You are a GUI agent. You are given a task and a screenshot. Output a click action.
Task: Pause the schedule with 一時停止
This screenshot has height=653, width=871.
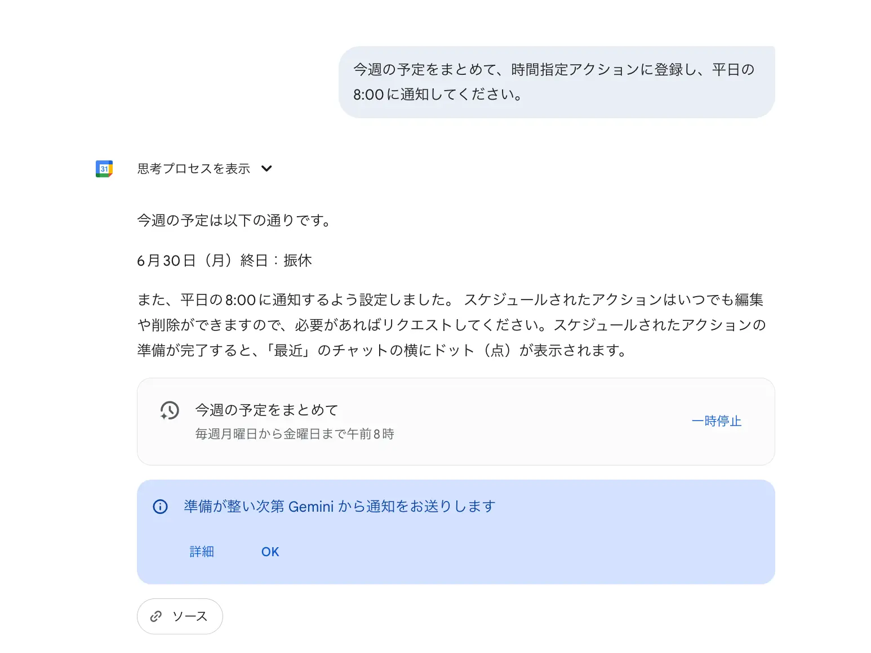pos(717,421)
